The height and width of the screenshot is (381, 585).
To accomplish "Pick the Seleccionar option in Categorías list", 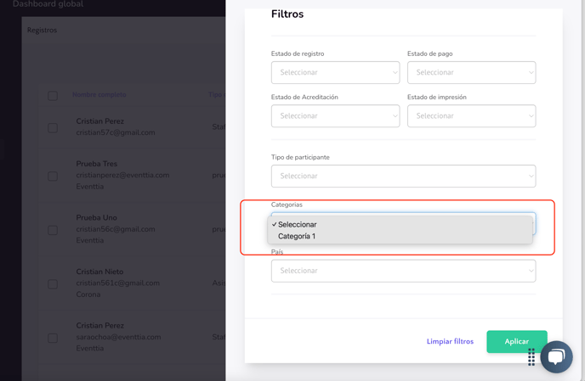I will [x=297, y=225].
